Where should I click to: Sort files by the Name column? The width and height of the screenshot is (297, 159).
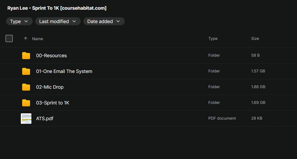(x=37, y=39)
